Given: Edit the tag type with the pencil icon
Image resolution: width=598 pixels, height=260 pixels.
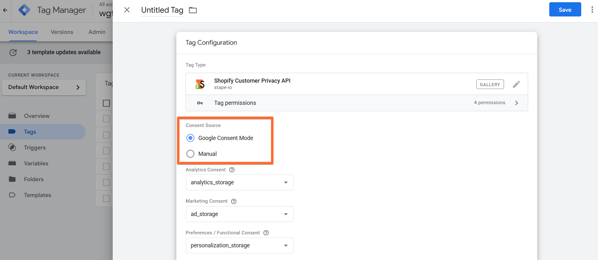Looking at the screenshot, I should pyautogui.click(x=516, y=84).
